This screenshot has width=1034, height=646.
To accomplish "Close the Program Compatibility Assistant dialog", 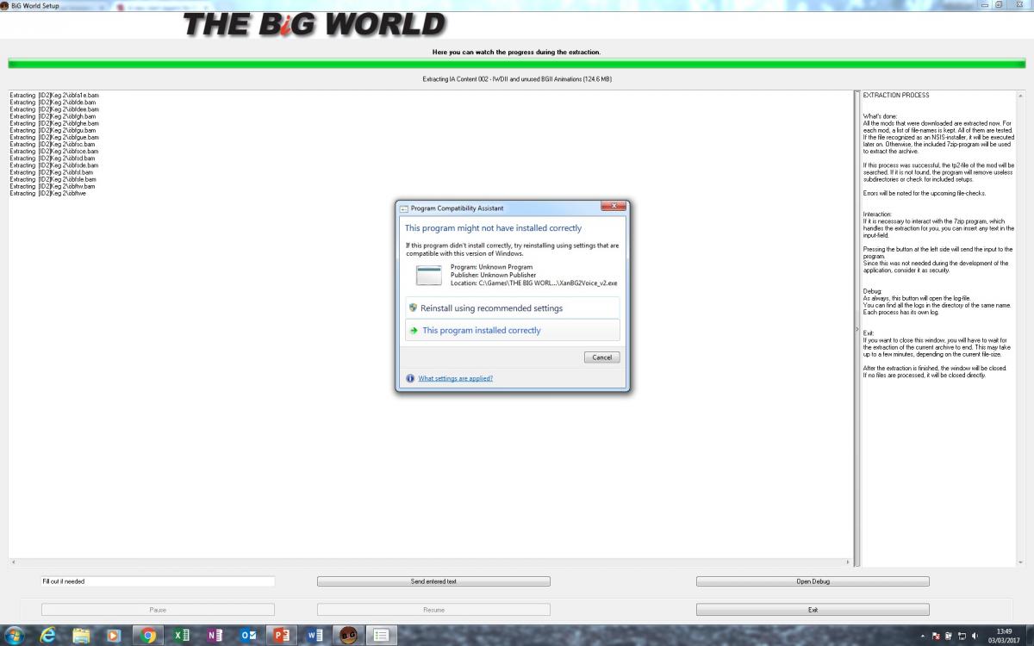I will click(x=613, y=207).
